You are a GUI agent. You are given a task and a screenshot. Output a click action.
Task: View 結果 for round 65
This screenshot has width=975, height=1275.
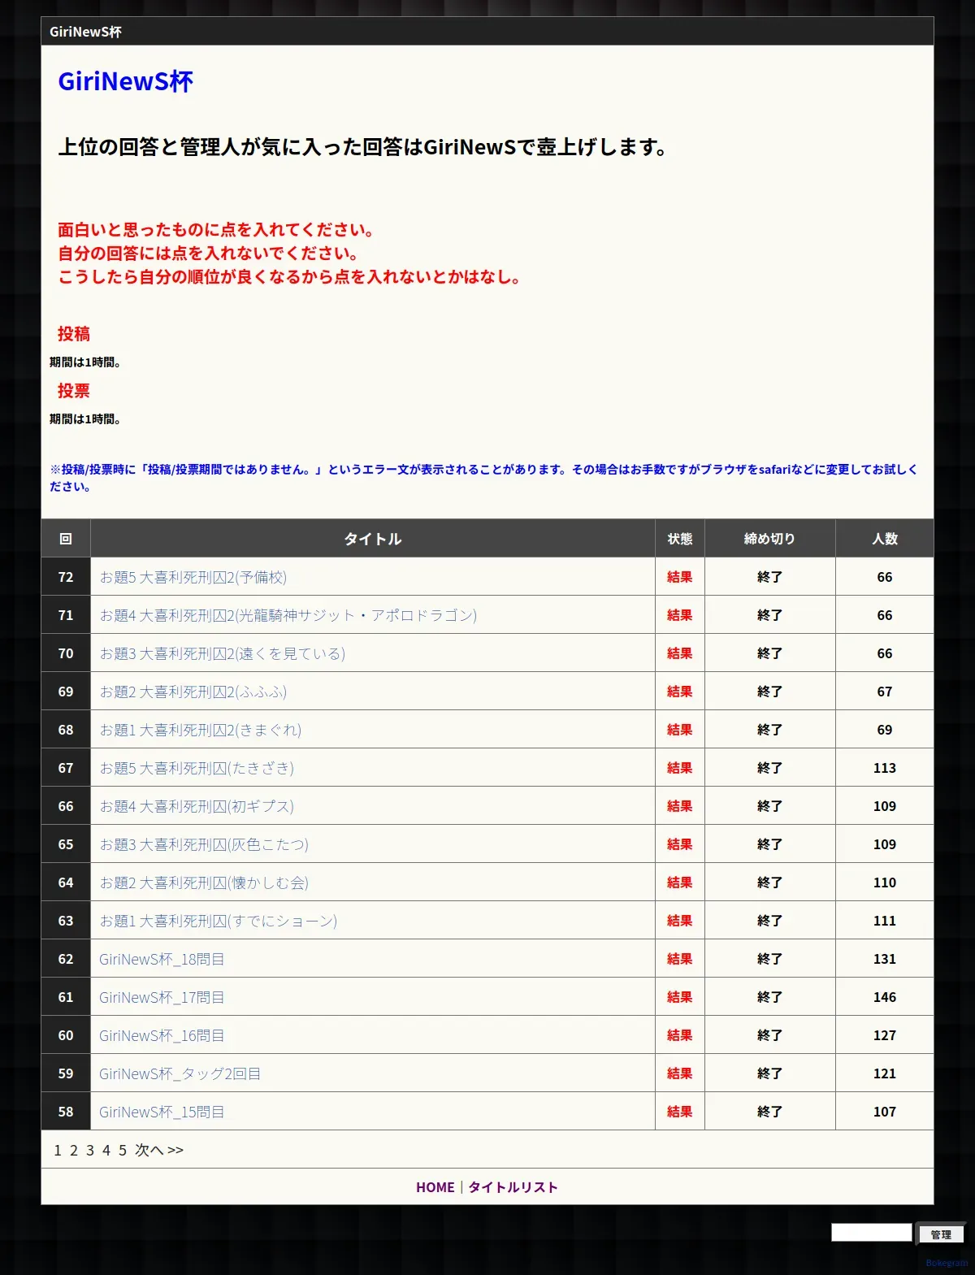click(x=680, y=844)
